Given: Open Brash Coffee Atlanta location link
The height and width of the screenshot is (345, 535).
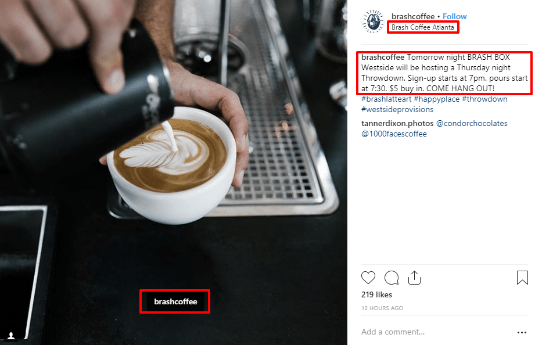Looking at the screenshot, I should point(423,27).
